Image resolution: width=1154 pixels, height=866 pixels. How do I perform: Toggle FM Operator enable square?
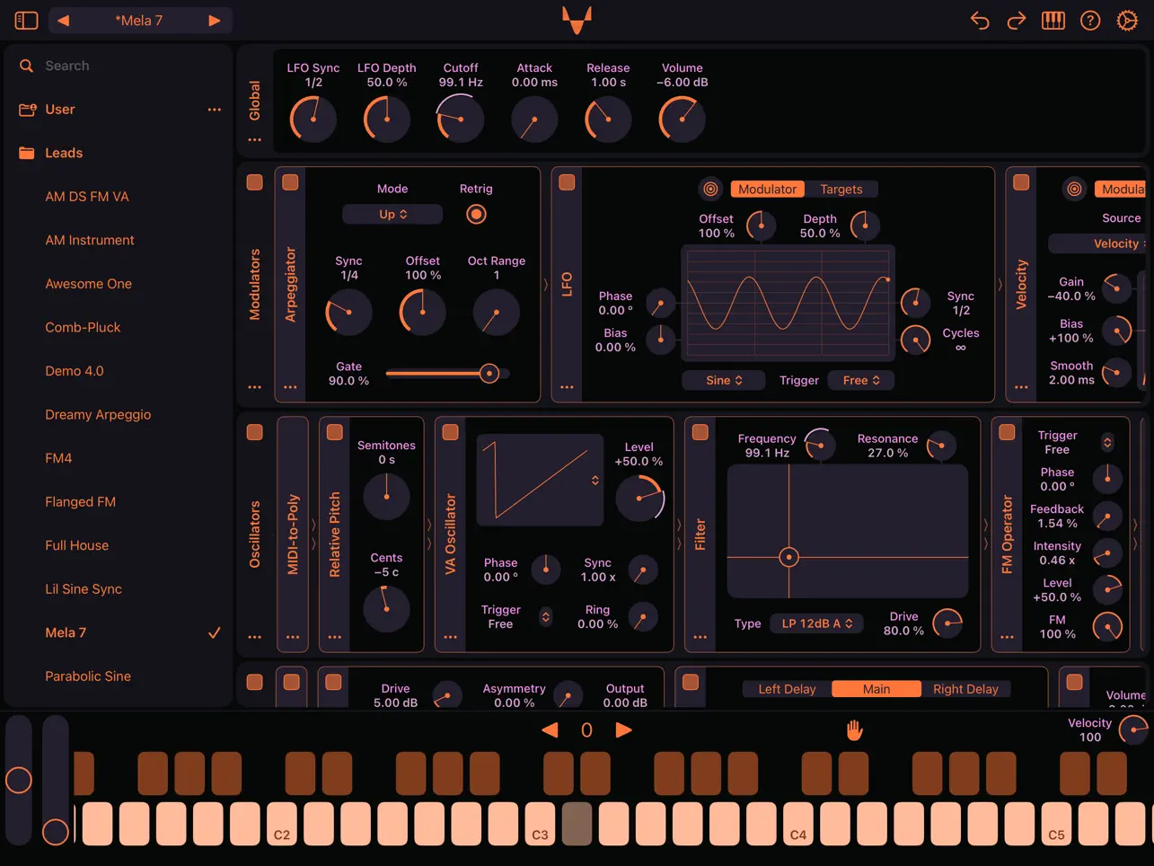point(1007,432)
